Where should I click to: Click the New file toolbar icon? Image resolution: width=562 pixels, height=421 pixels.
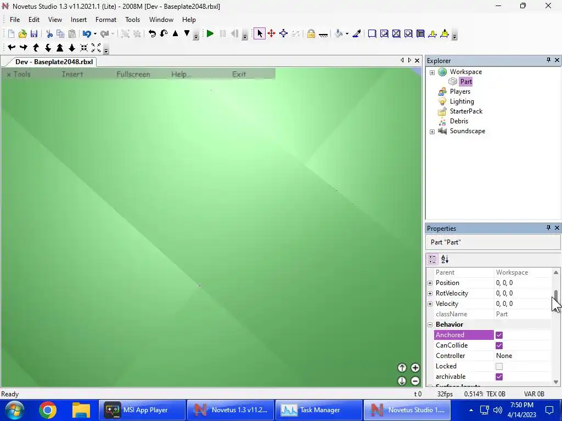point(11,33)
